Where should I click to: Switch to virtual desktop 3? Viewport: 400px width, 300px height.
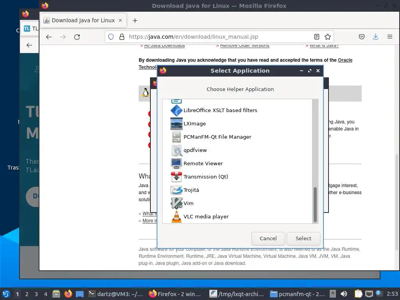pos(36,294)
